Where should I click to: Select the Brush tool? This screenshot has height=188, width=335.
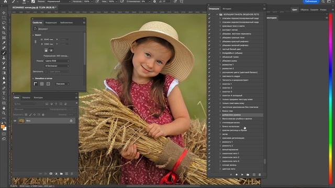tap(4, 53)
